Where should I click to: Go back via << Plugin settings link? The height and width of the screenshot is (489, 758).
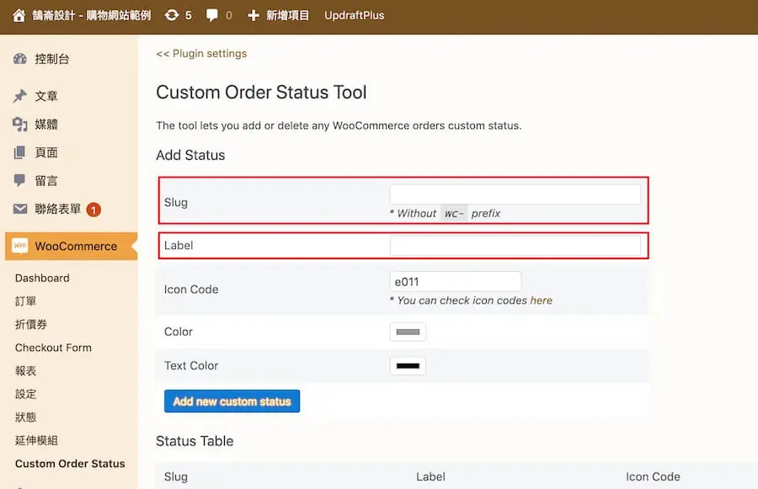coord(201,54)
